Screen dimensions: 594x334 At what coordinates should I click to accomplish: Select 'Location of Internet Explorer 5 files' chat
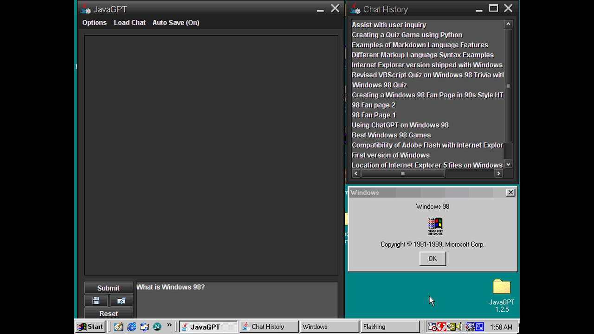pyautogui.click(x=427, y=165)
